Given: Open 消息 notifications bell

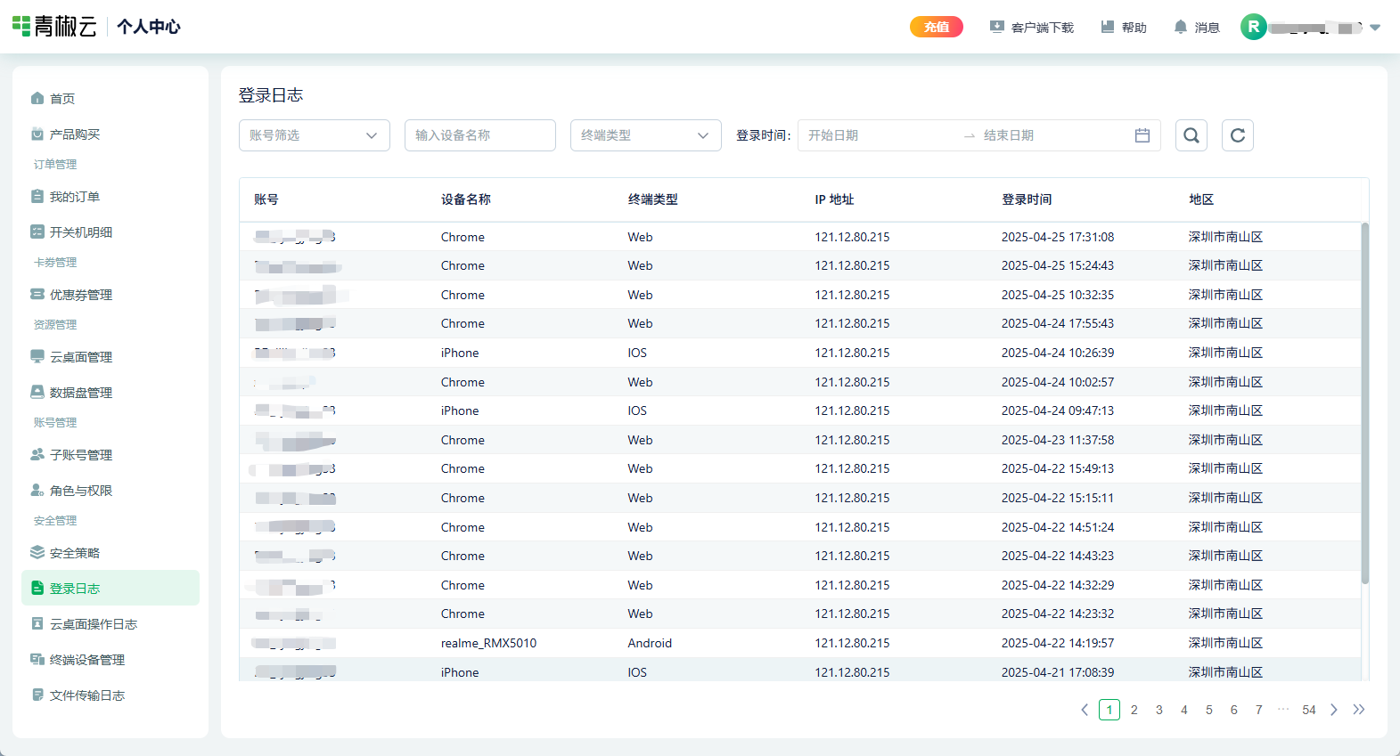Looking at the screenshot, I should coord(1197,28).
